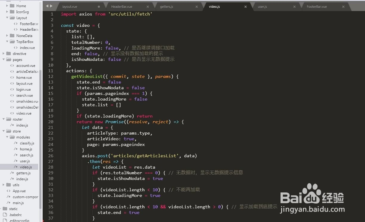The height and width of the screenshot is (222, 365).
Task: Go to previous tab with left arrow
Action: tap(47, 6)
